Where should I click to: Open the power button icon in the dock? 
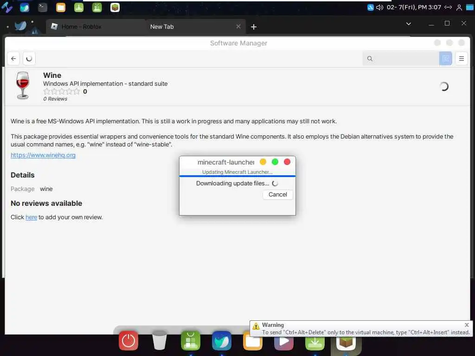pos(128,341)
